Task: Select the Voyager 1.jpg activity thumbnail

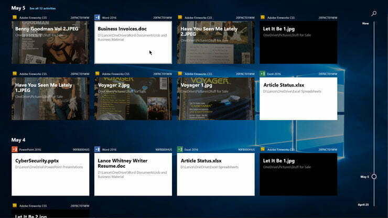Action: point(215,99)
